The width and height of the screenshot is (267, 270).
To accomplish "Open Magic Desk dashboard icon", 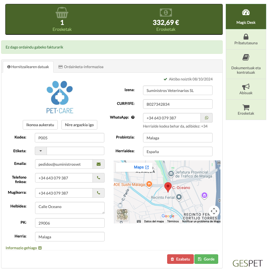I will pos(246,12).
